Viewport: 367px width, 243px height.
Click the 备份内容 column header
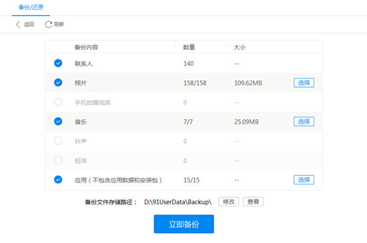(x=86, y=47)
